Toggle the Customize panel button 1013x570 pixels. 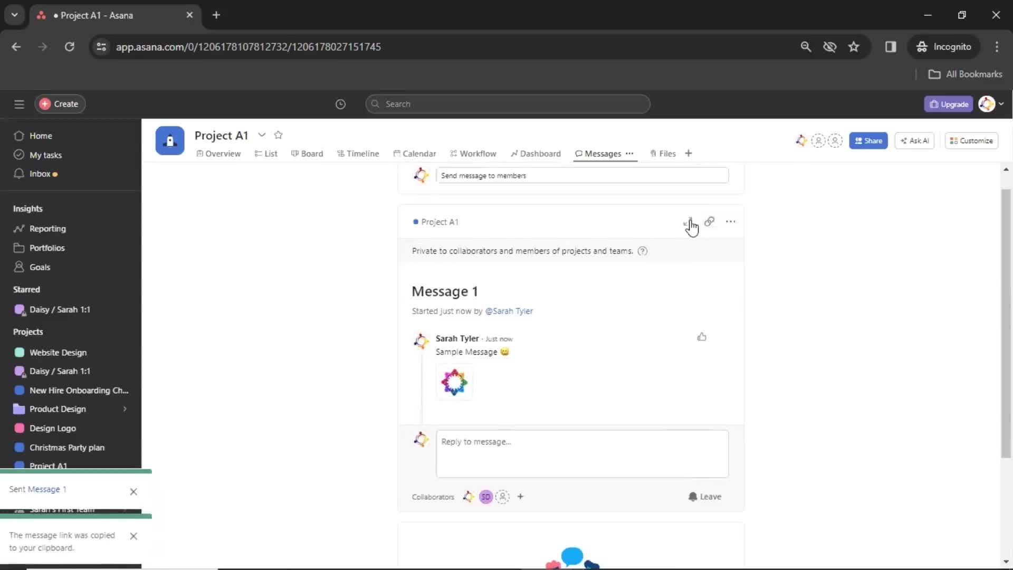click(x=972, y=140)
